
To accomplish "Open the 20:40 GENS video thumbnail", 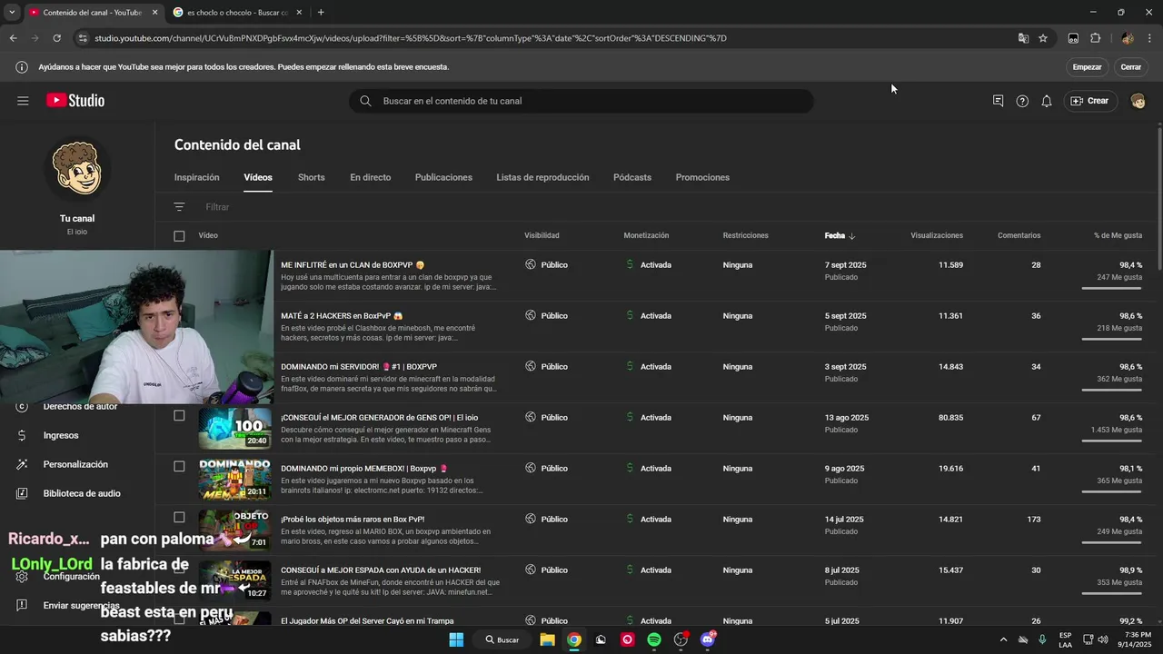I will (x=235, y=429).
